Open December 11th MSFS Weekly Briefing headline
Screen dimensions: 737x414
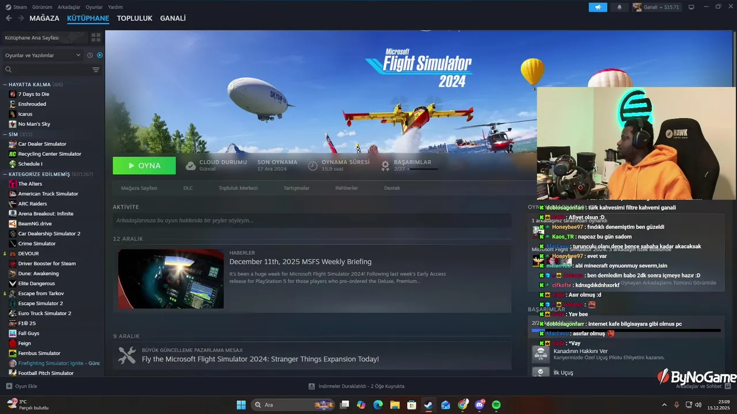pos(301,262)
